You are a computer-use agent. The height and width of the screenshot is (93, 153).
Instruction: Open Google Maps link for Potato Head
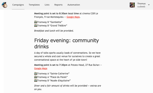pyautogui.click(x=41, y=69)
